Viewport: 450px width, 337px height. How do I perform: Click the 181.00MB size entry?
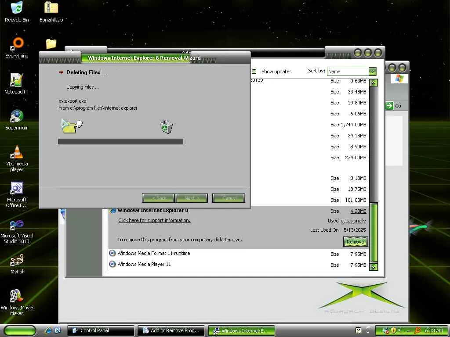click(x=356, y=200)
